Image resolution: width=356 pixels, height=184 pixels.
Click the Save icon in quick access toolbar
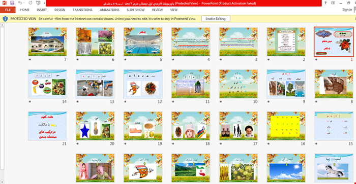[x=12, y=3]
